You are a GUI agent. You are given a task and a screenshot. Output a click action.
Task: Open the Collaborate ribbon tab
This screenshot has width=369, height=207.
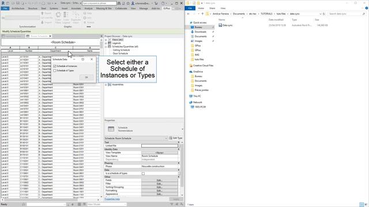tap(121, 9)
